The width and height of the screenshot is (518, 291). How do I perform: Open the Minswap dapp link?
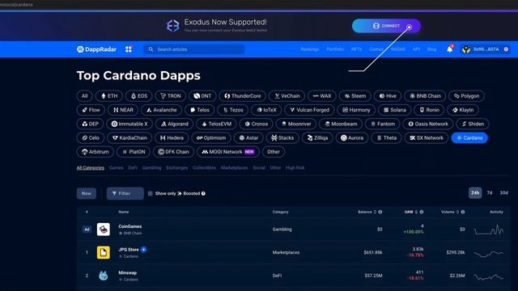pos(128,273)
